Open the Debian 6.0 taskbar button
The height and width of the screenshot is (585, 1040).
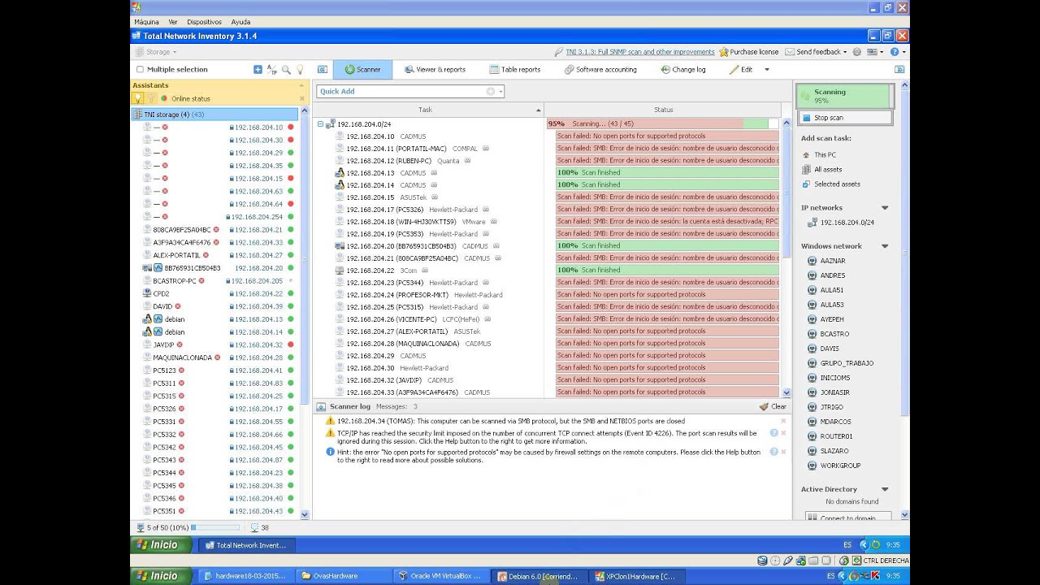pyautogui.click(x=539, y=576)
